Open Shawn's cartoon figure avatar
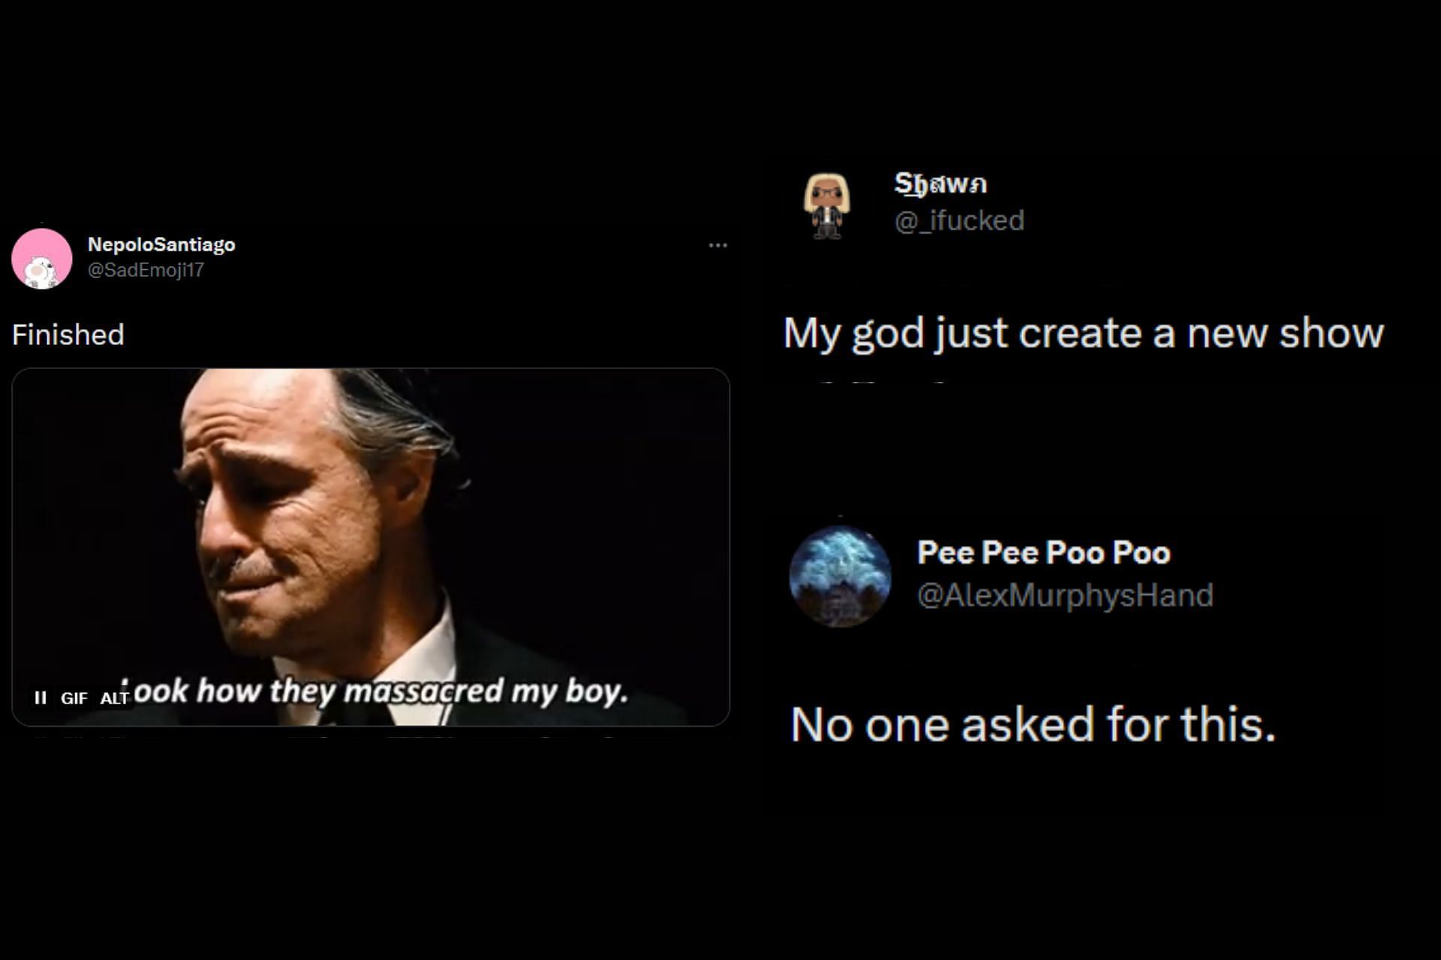 826,205
